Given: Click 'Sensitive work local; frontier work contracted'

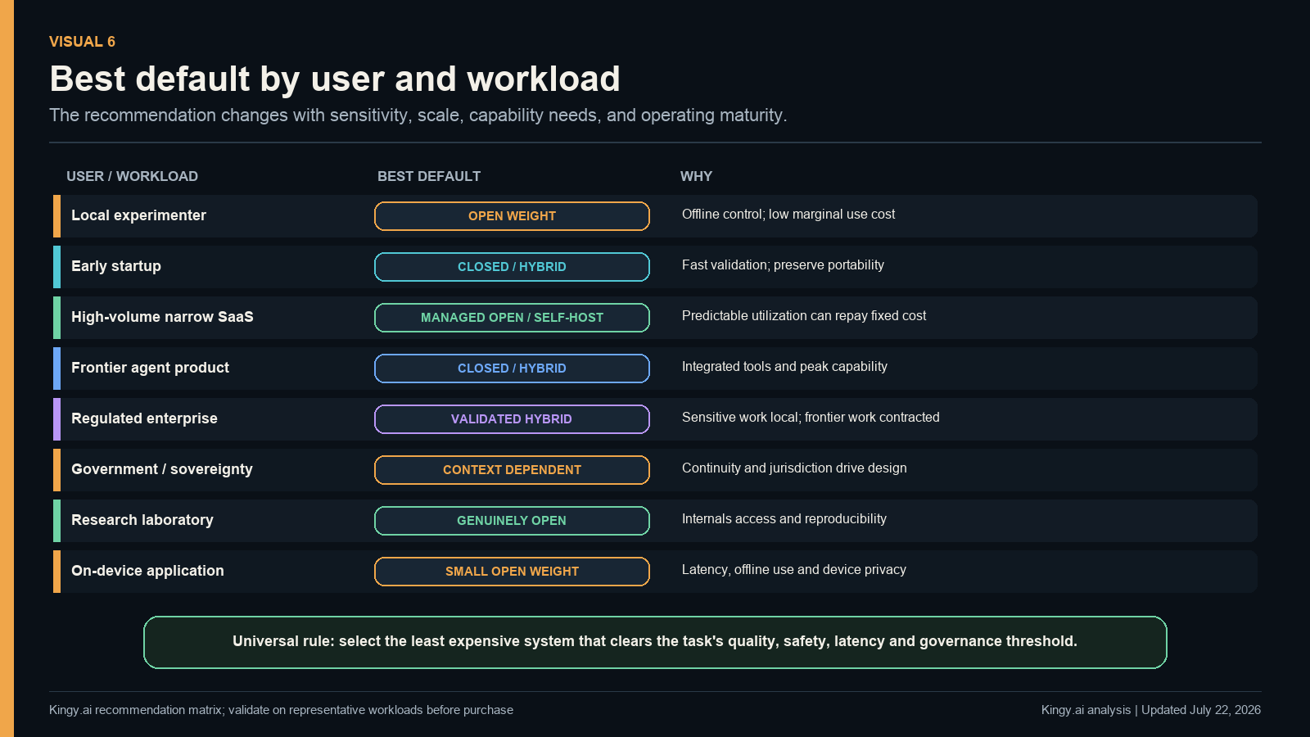Looking at the screenshot, I should (x=811, y=418).
